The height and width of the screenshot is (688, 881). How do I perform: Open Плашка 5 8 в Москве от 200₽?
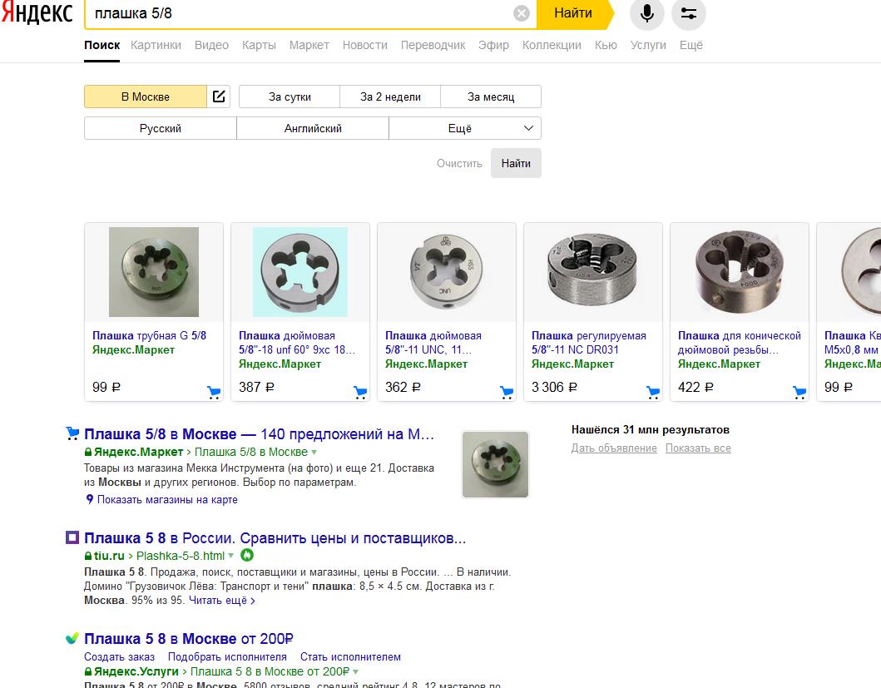point(189,639)
